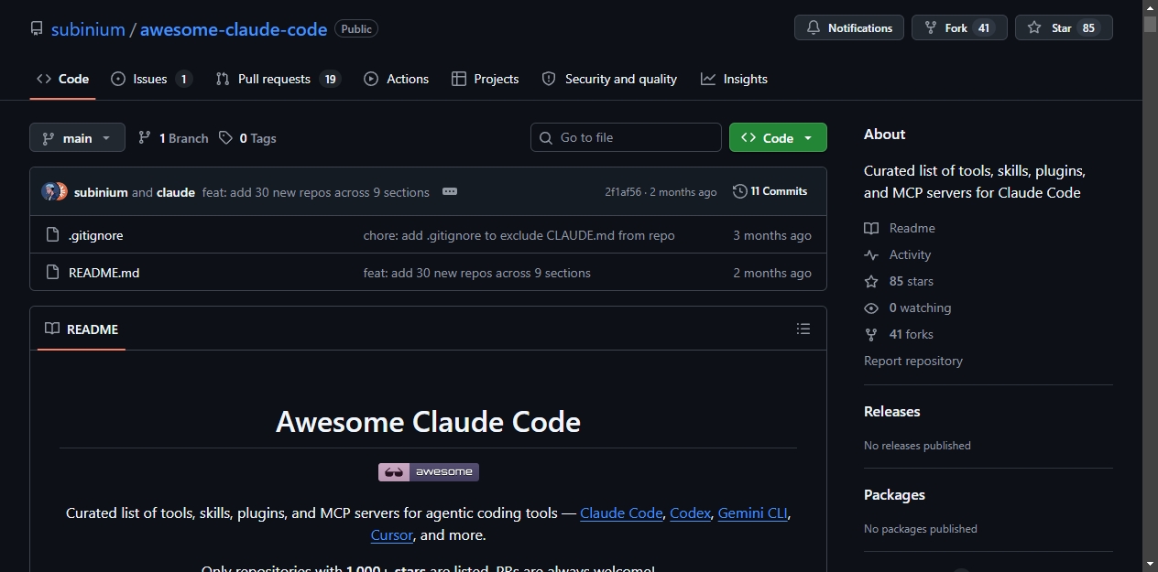
Task: Click the file icon next to .gitignore
Action: (x=53, y=235)
